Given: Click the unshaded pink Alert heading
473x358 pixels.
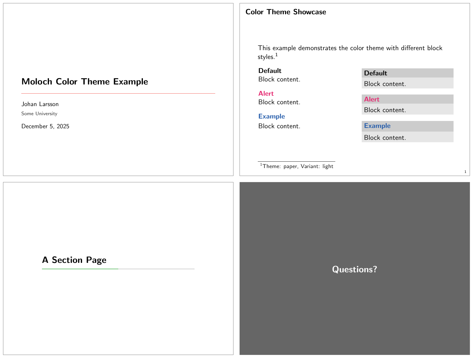Looking at the screenshot, I should (266, 94).
